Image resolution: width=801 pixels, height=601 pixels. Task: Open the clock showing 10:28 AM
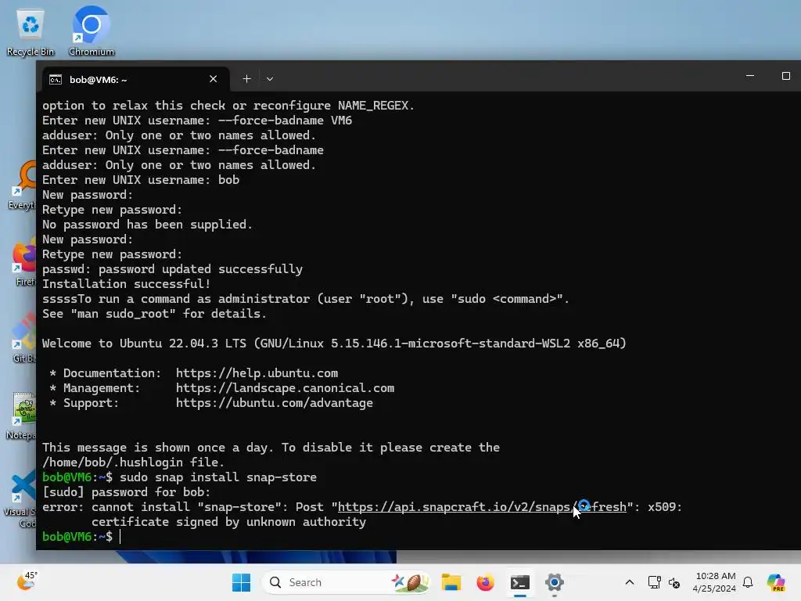[x=714, y=582]
